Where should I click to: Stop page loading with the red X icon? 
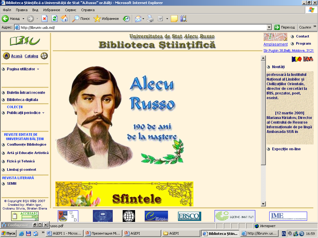(44, 19)
